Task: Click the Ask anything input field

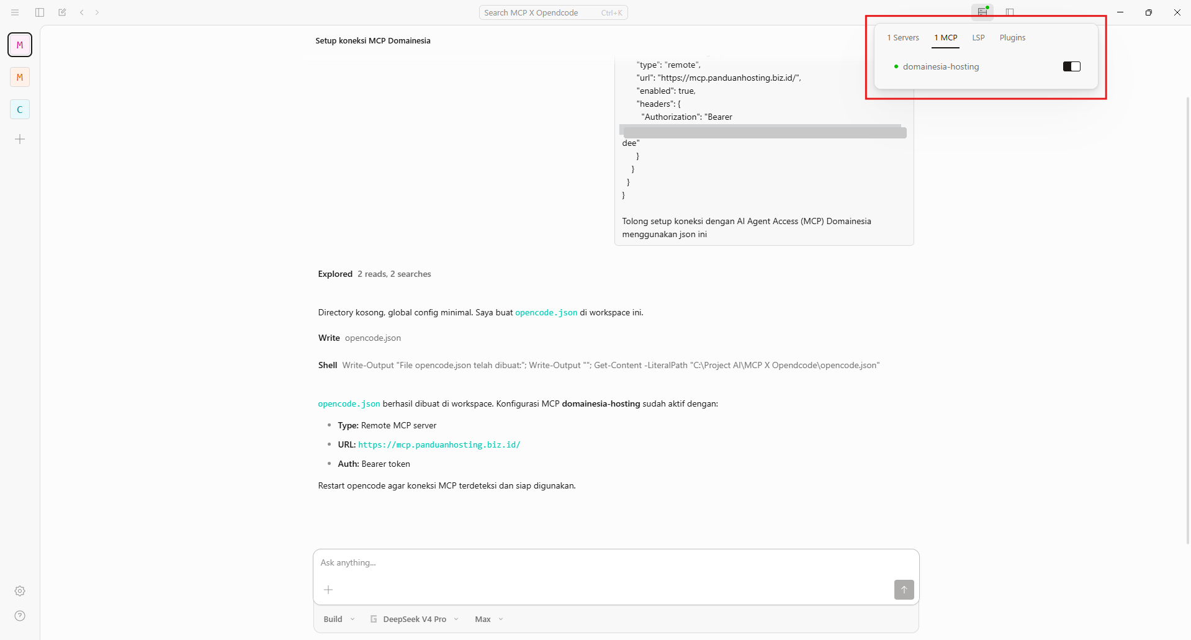Action: 616,563
